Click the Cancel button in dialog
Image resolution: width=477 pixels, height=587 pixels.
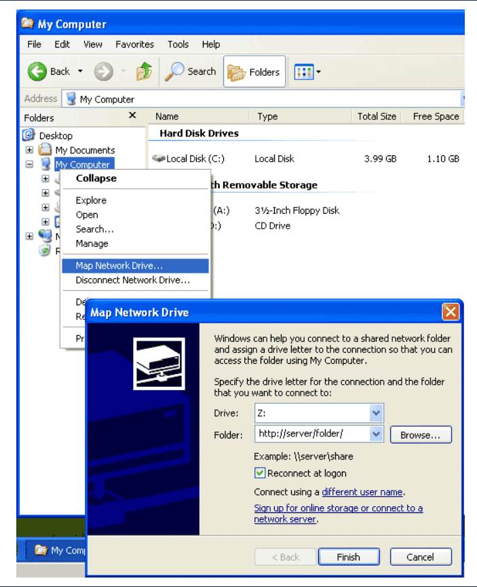[421, 556]
